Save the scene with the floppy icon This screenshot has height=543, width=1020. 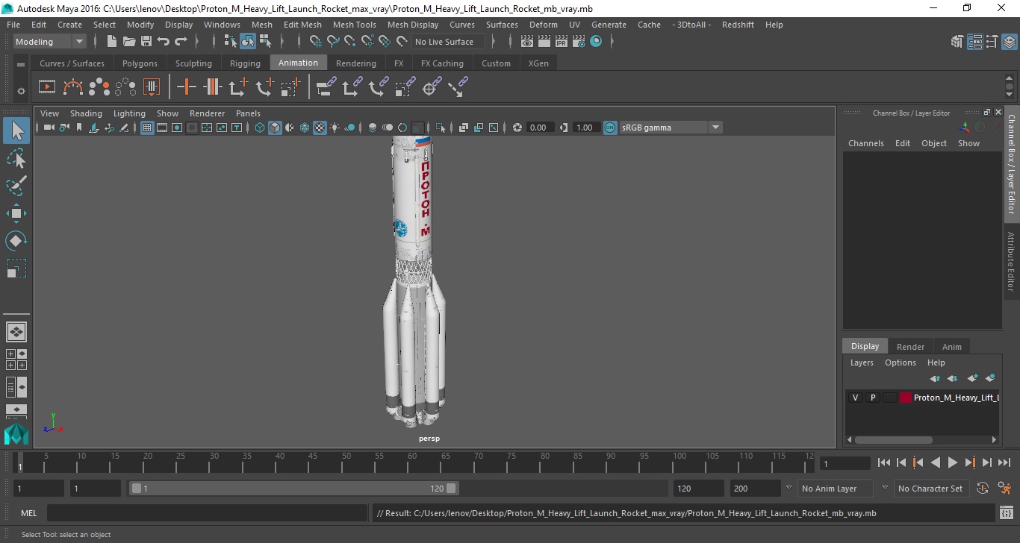tap(146, 42)
